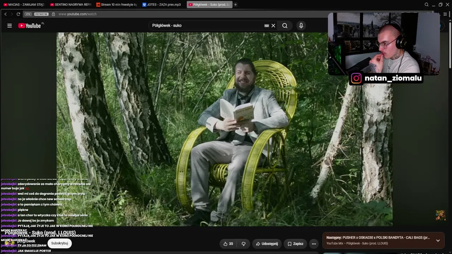This screenshot has height=254, width=452.
Task: Open the small avatar thumbnail at right edge
Action: (x=440, y=216)
